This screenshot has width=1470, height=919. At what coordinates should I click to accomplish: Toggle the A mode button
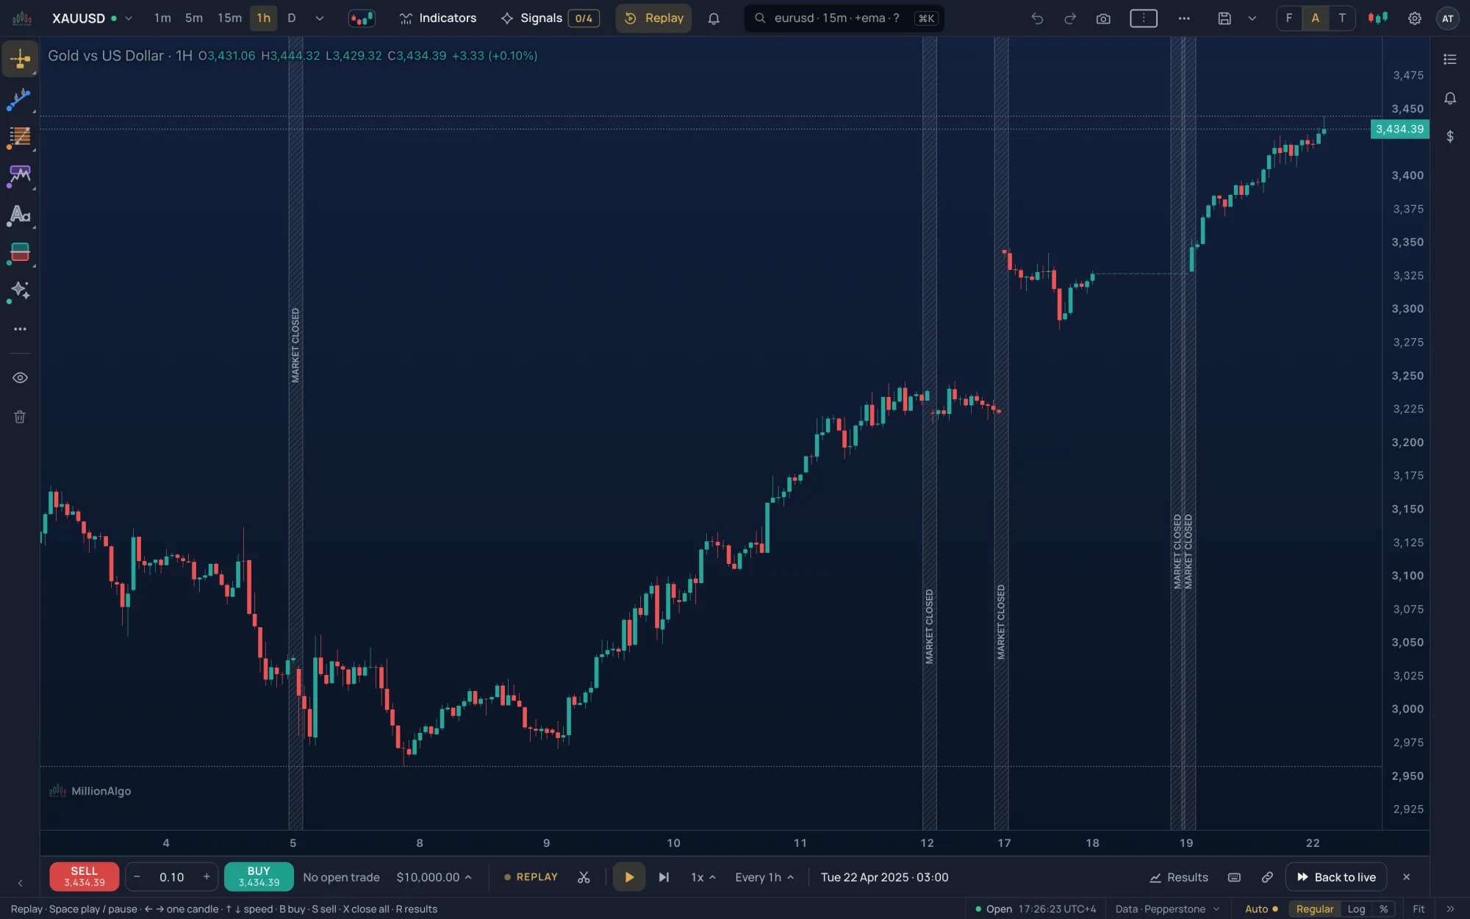tap(1316, 18)
